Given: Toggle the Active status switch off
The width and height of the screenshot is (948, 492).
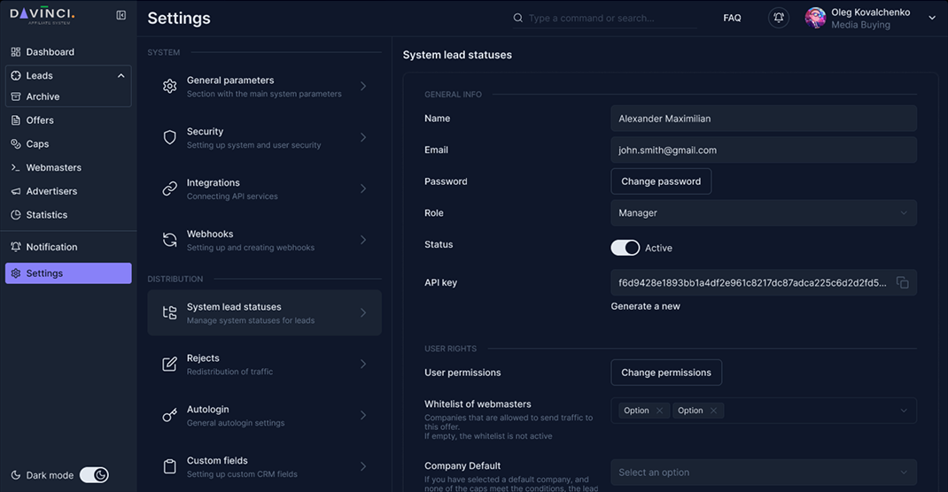Looking at the screenshot, I should pyautogui.click(x=625, y=248).
